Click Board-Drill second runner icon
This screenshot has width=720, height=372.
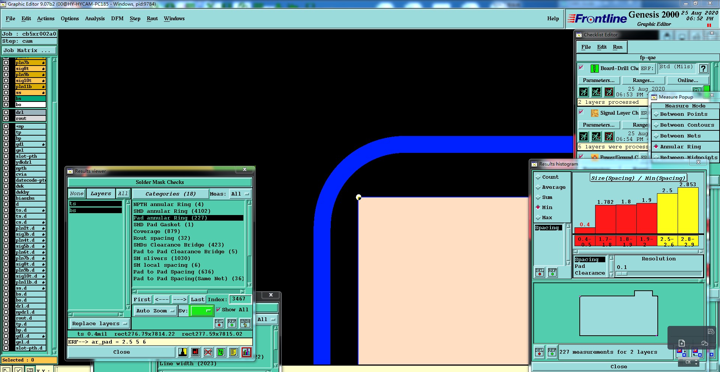pos(597,92)
